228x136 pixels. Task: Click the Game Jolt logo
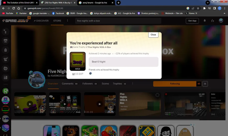coord(15,21)
